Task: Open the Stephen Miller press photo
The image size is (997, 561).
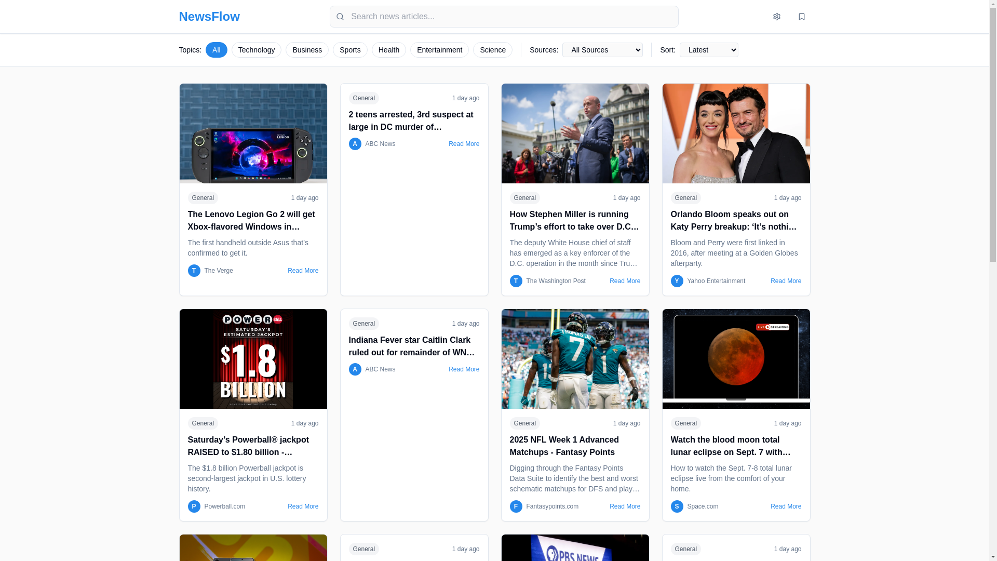Action: pyautogui.click(x=575, y=133)
